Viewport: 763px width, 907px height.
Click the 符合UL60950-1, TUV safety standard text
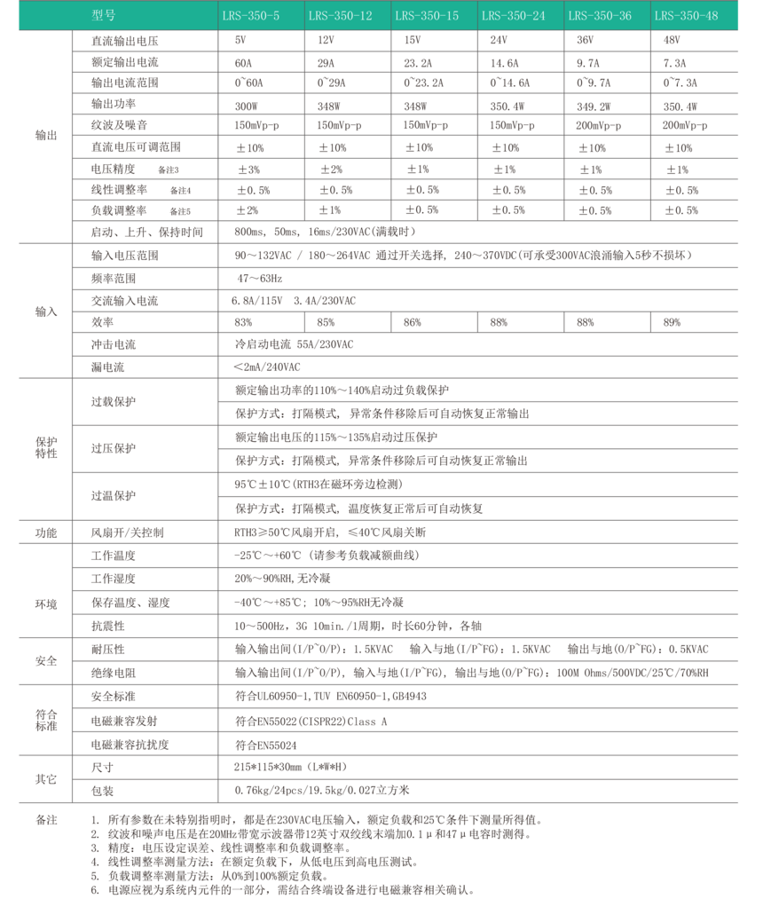[331, 697]
